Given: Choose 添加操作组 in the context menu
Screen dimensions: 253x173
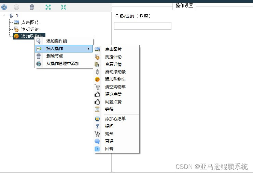Looking at the screenshot, I should (x=64, y=41).
